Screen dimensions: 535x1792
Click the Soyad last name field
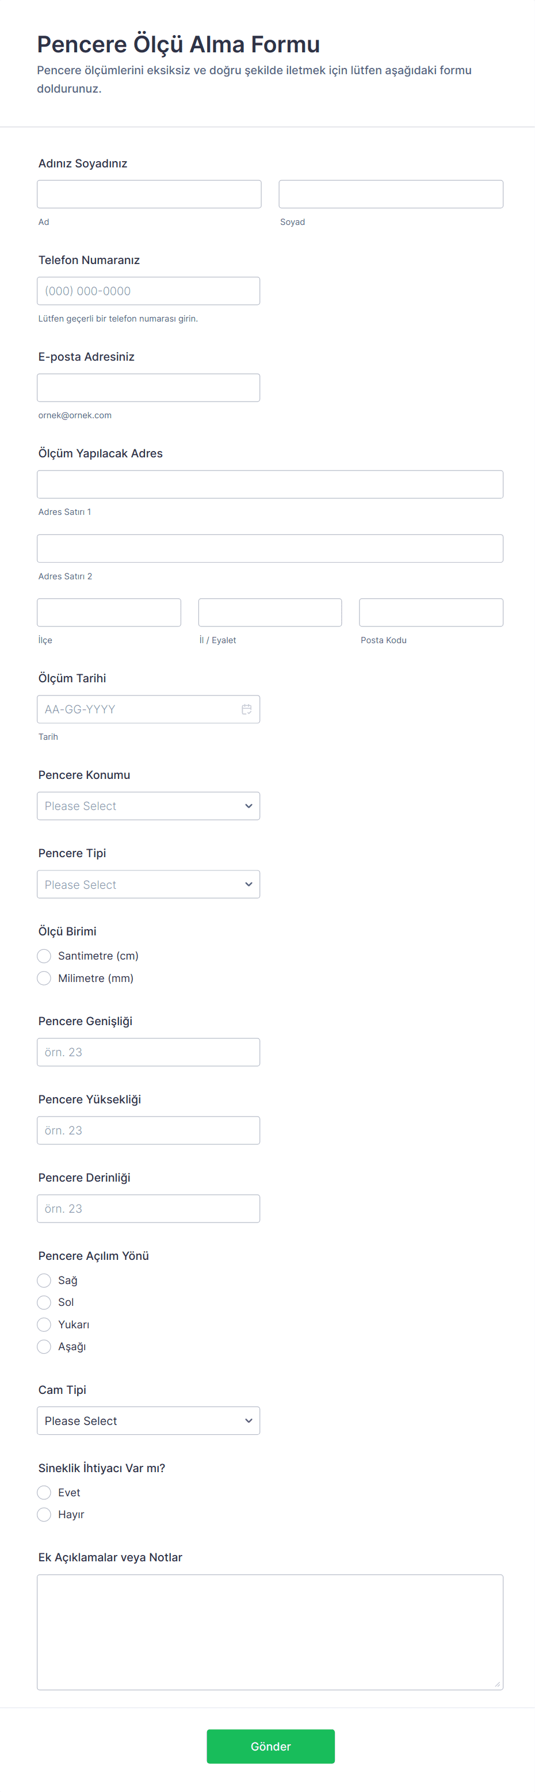(390, 194)
